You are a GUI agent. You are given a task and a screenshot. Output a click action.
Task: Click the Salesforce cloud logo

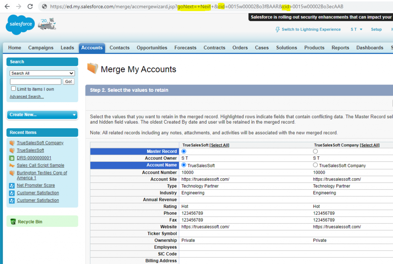(20, 24)
